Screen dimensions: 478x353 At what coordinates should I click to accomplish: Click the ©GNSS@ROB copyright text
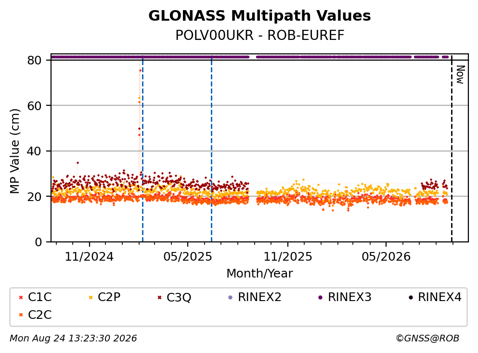[x=427, y=339]
